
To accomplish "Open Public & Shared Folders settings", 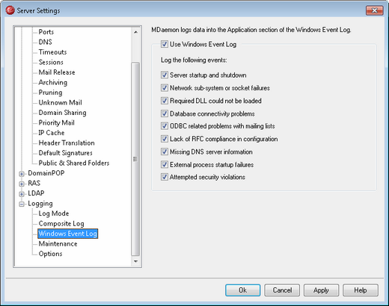I will [74, 163].
